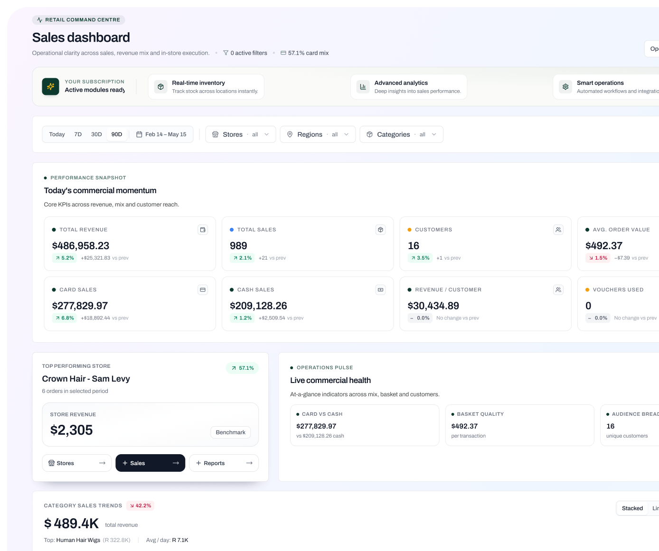
Task: Click the $486,958.23 total revenue value
Action: (81, 246)
